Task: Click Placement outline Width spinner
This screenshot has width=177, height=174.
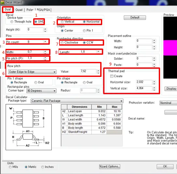Action: click(154, 41)
